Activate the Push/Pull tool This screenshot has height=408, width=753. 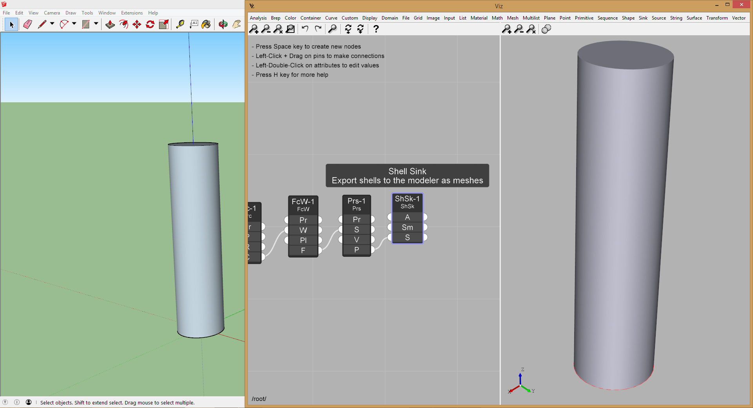pos(110,24)
